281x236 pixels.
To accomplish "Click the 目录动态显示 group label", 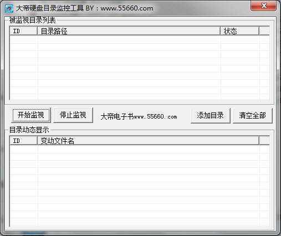I will point(29,130).
